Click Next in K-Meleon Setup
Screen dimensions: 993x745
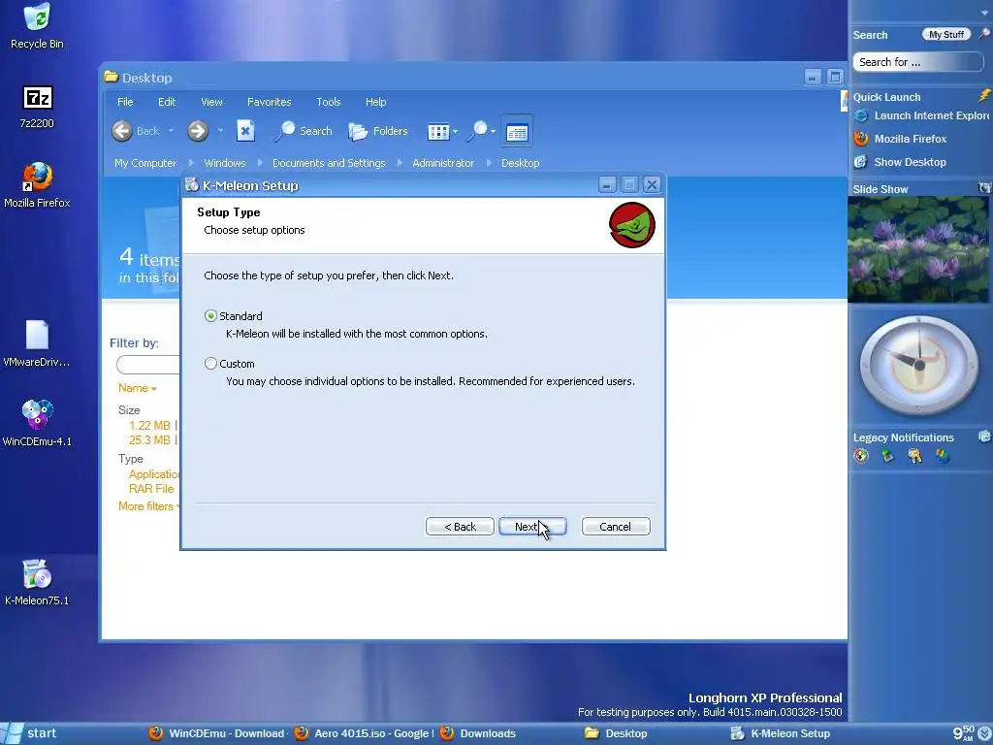532,527
